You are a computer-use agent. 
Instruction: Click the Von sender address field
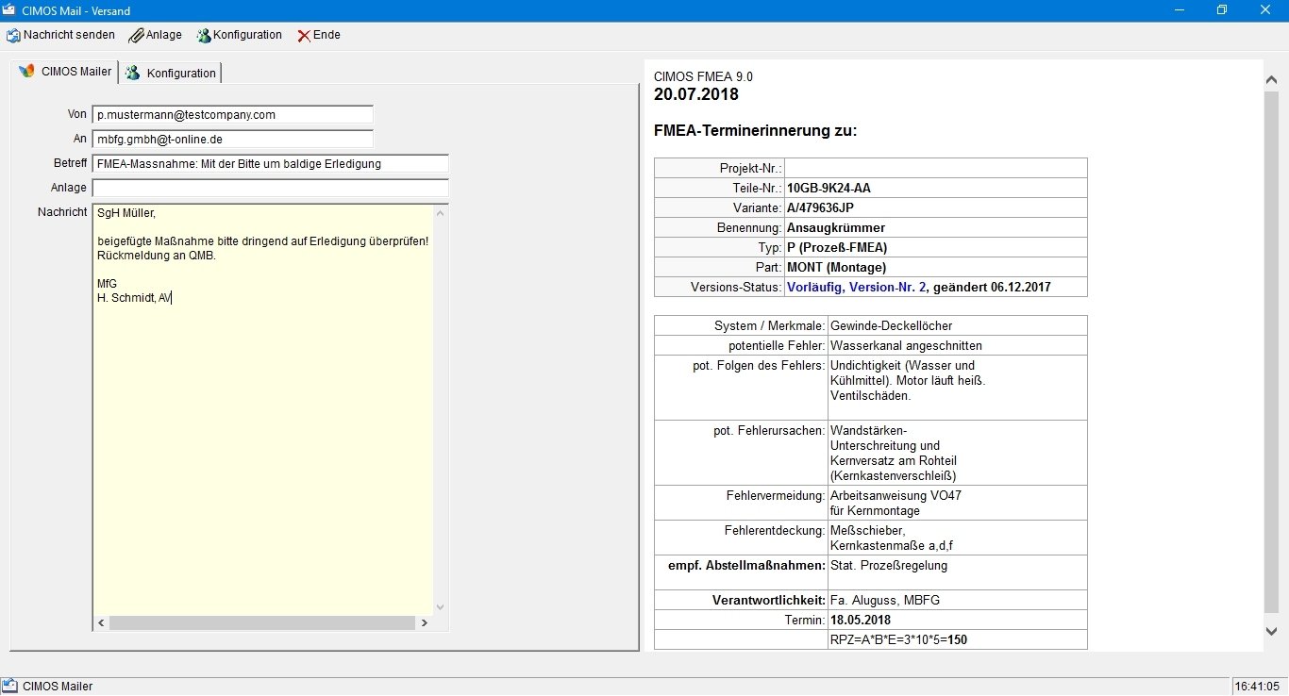233,114
